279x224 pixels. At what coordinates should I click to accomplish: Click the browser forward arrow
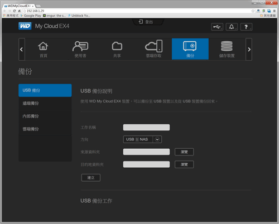tap(9, 11)
